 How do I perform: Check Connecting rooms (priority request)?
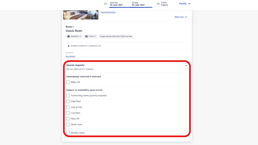pos(68,95)
